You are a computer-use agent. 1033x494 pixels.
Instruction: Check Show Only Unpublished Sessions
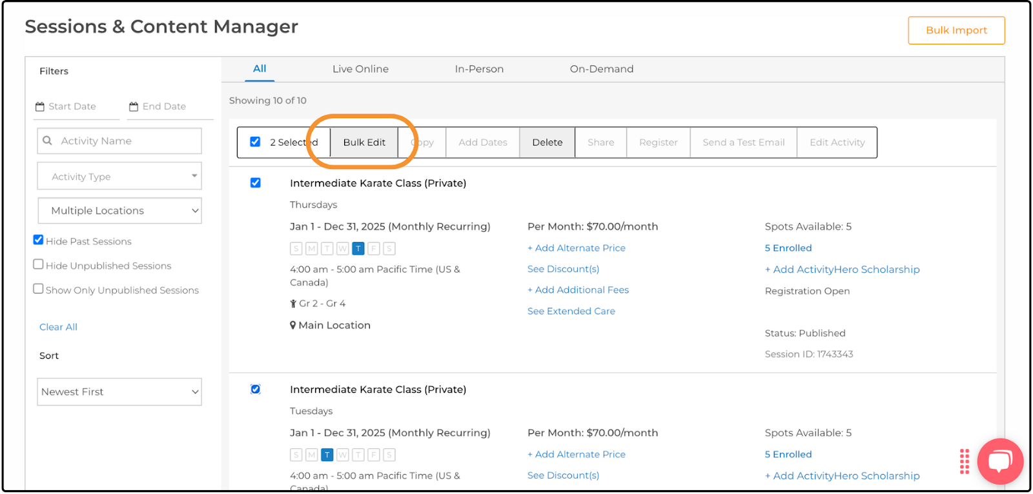38,289
